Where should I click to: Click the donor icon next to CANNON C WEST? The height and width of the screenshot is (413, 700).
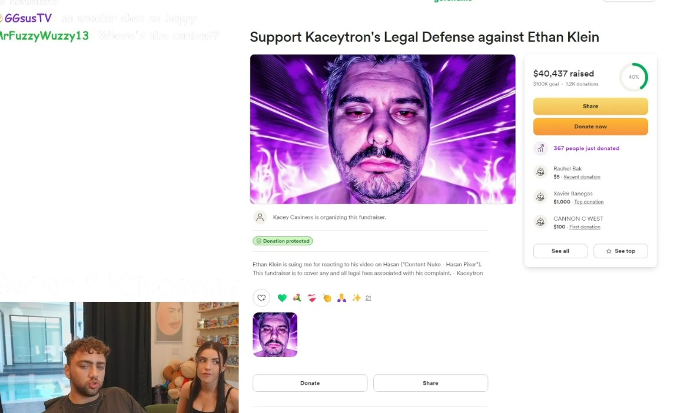tap(540, 222)
